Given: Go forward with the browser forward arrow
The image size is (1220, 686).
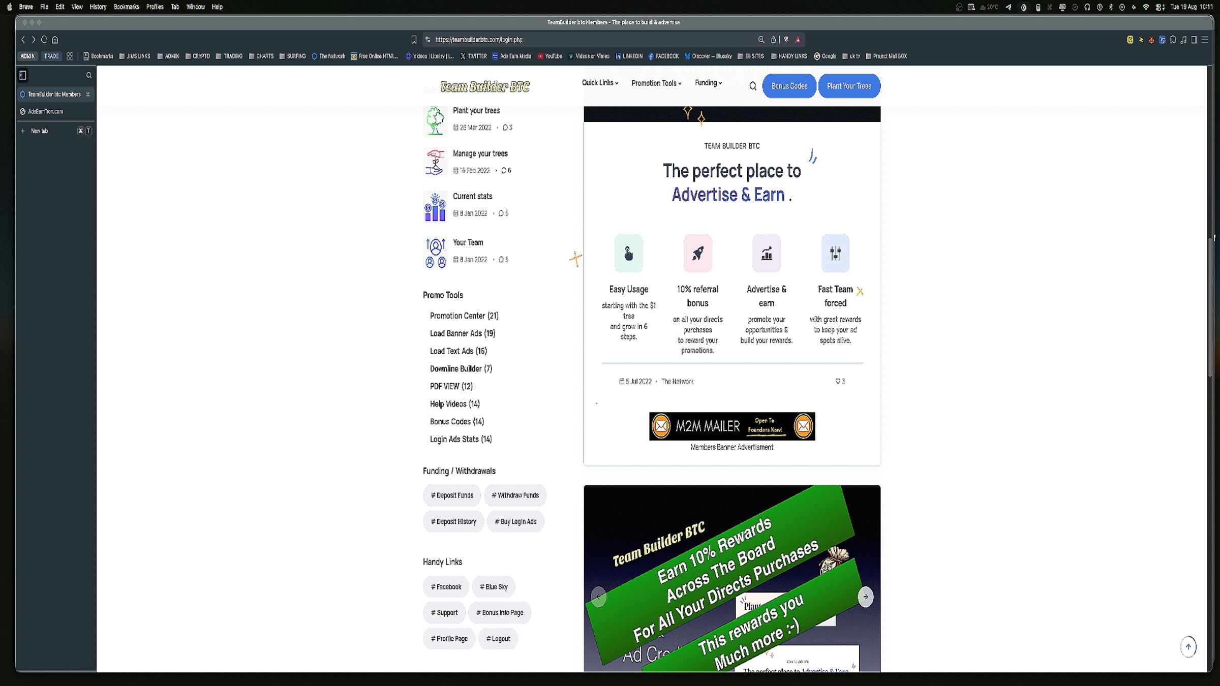Looking at the screenshot, I should 34,40.
